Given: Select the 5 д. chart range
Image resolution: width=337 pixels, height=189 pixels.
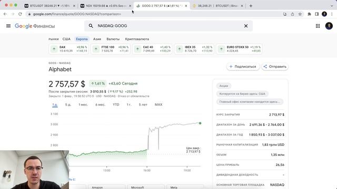Looking at the screenshot, I should coord(68,104).
